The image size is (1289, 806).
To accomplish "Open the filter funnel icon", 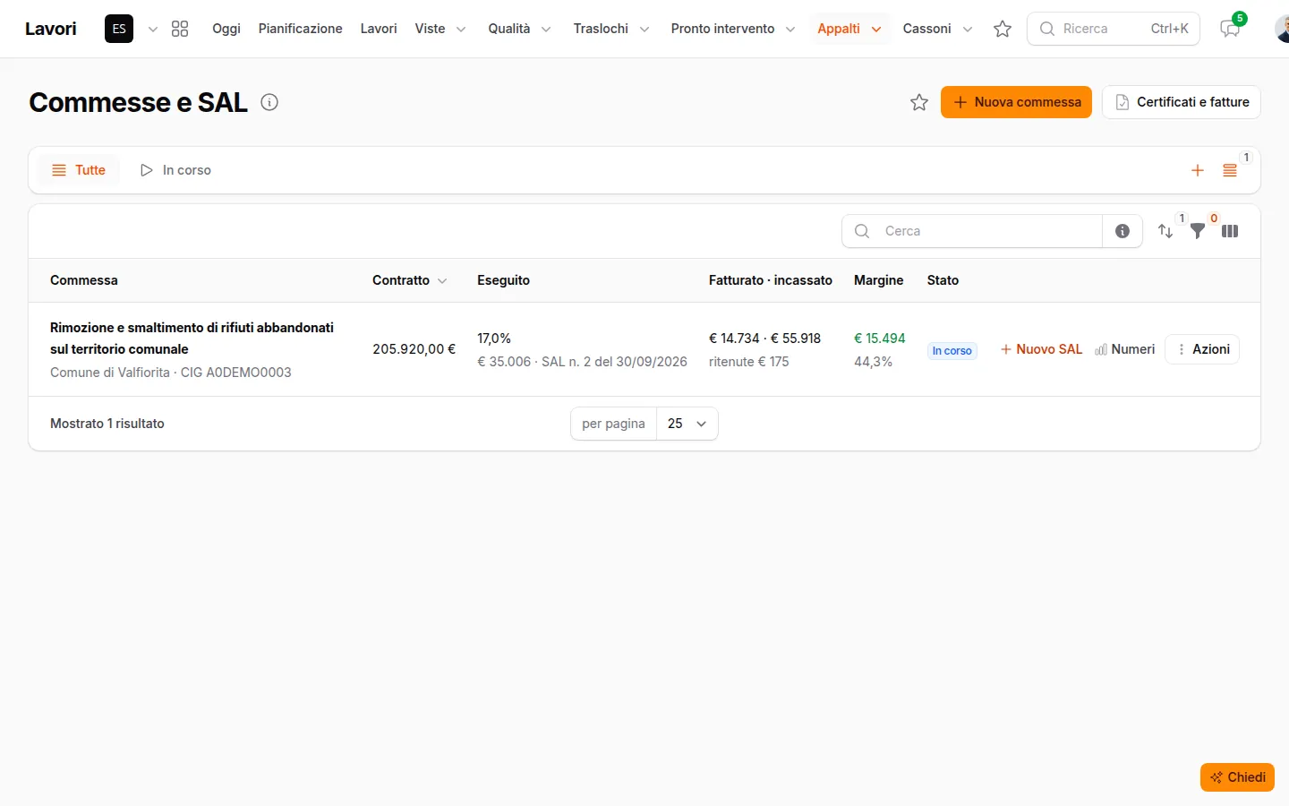I will (1198, 231).
